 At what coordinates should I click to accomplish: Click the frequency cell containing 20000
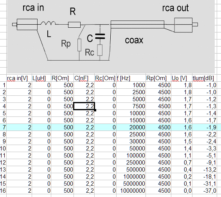(131, 127)
